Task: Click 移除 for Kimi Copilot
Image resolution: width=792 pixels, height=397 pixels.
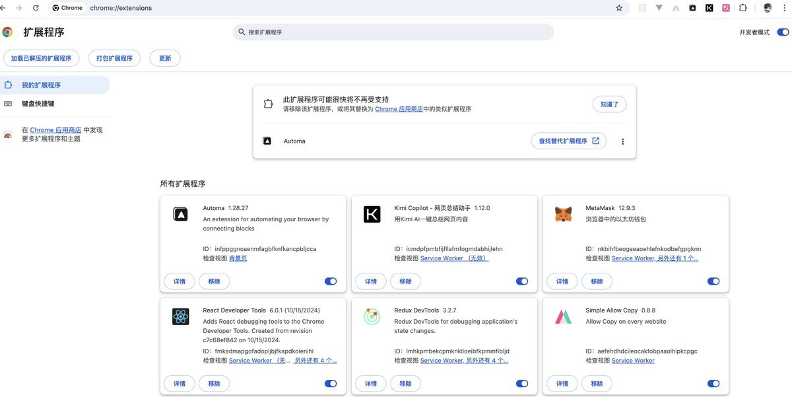Action: [406, 281]
